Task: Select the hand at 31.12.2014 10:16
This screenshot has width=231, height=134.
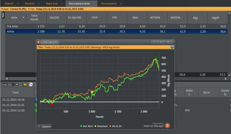Action: coord(13,100)
